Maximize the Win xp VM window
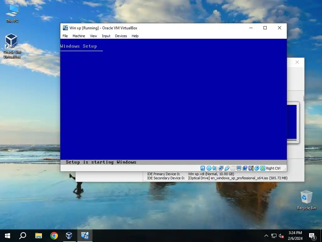The height and width of the screenshot is (242, 322). tap(265, 28)
